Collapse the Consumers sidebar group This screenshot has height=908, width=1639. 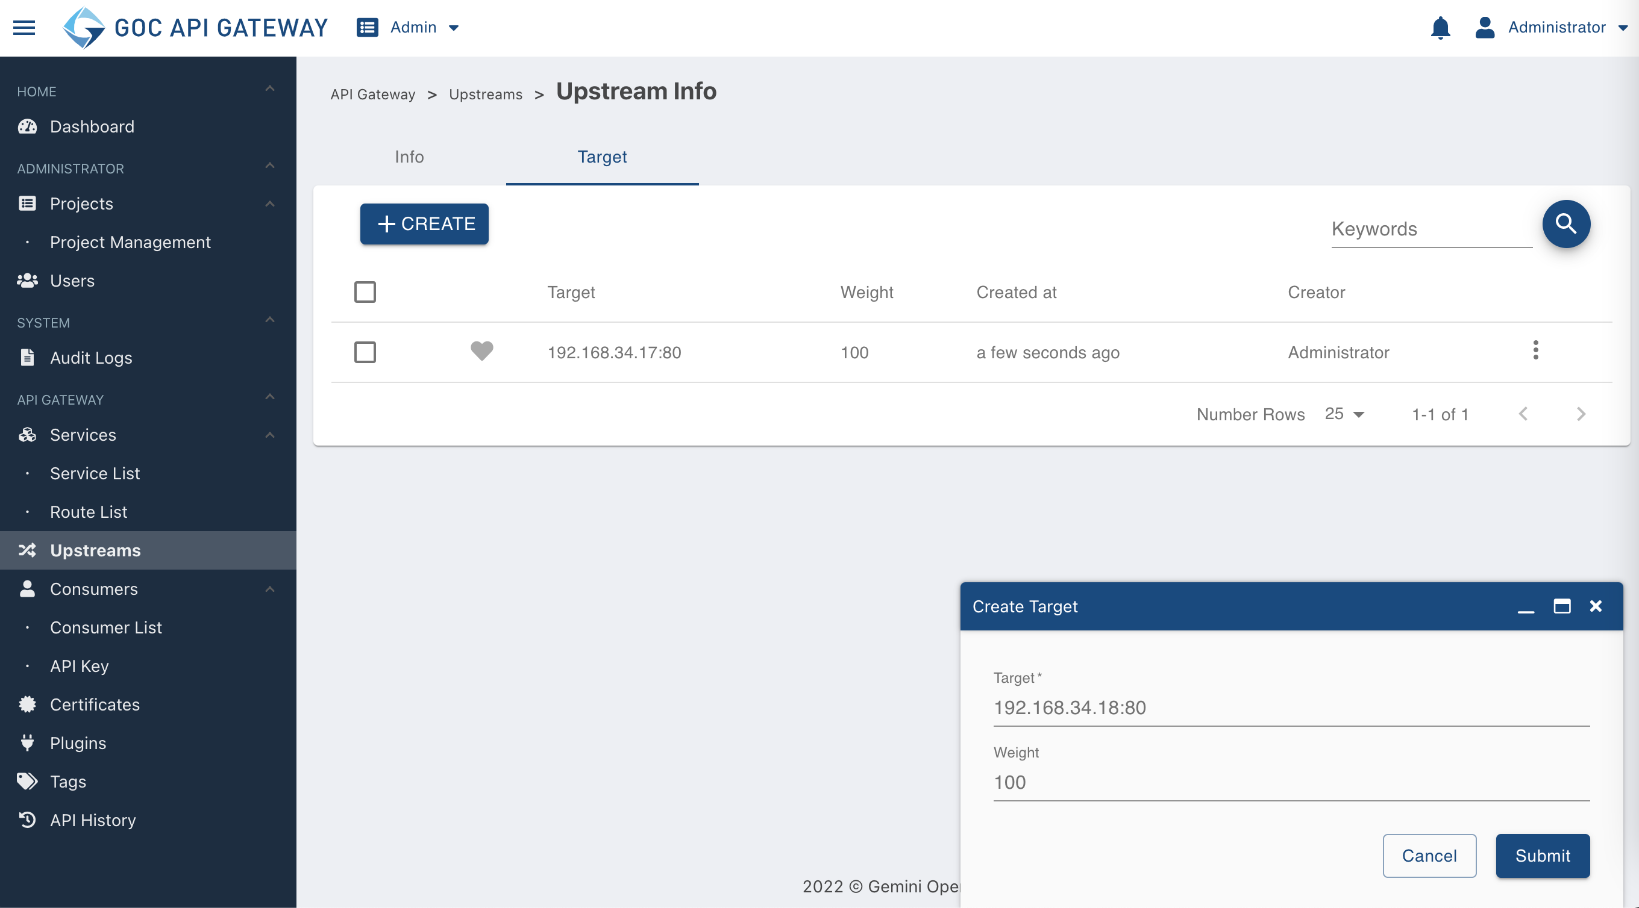click(270, 589)
